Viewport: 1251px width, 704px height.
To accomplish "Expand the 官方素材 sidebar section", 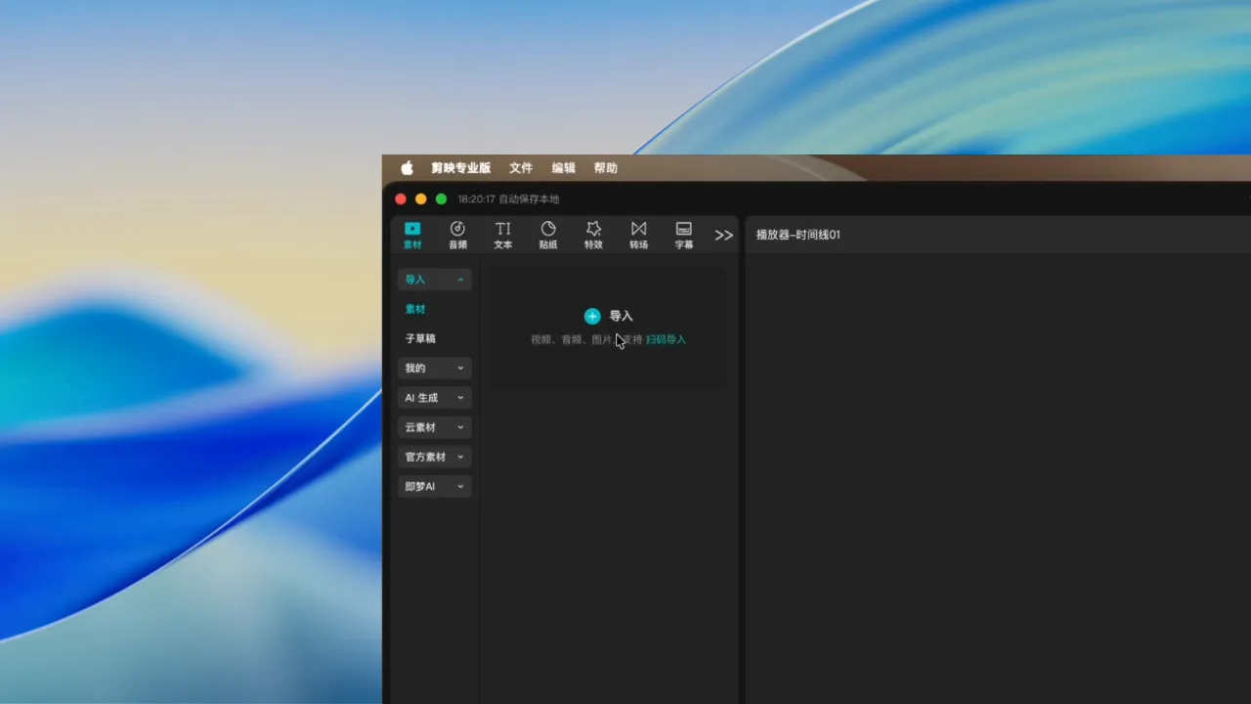I will 435,457.
